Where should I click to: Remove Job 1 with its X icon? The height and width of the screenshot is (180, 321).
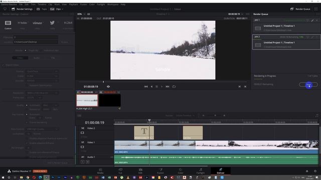point(317,20)
